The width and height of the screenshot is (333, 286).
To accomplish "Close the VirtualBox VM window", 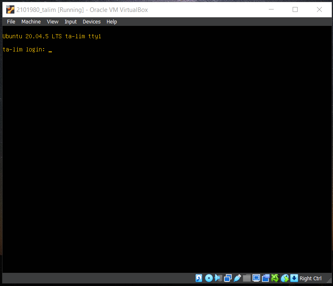I will coord(319,9).
